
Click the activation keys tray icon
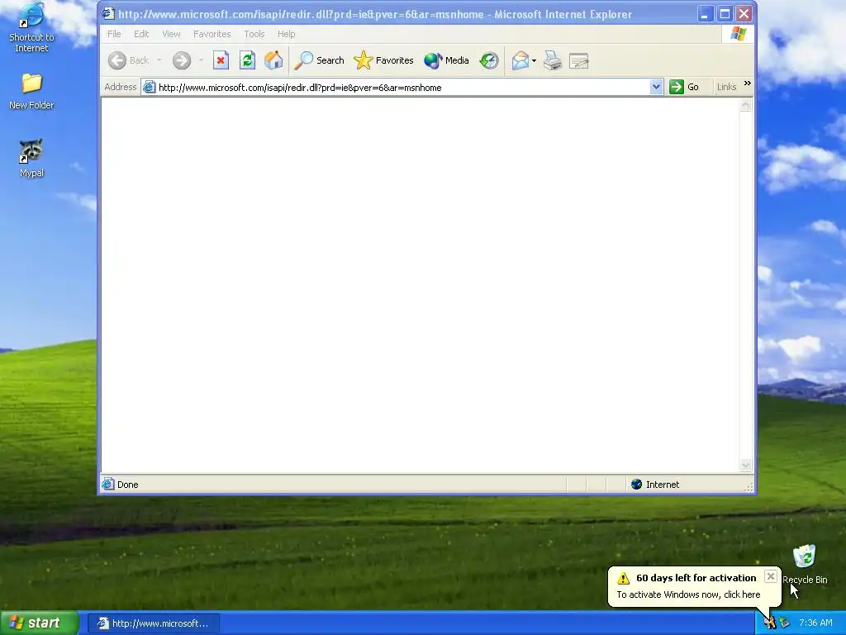coord(769,623)
